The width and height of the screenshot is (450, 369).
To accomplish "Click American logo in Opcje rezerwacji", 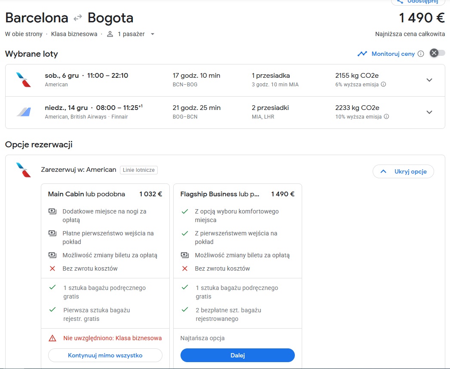I will point(24,170).
